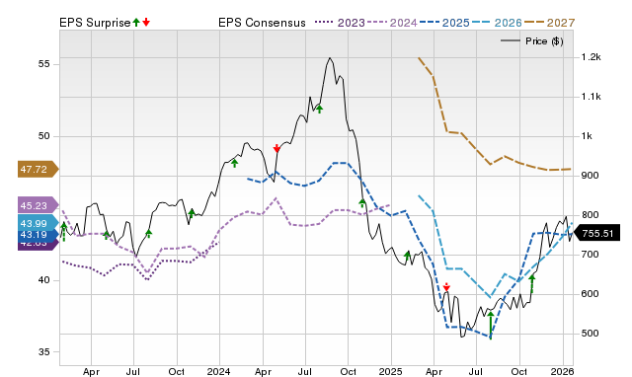
Task: Click the Apr date label just after 2024
Action: pyautogui.click(x=263, y=371)
